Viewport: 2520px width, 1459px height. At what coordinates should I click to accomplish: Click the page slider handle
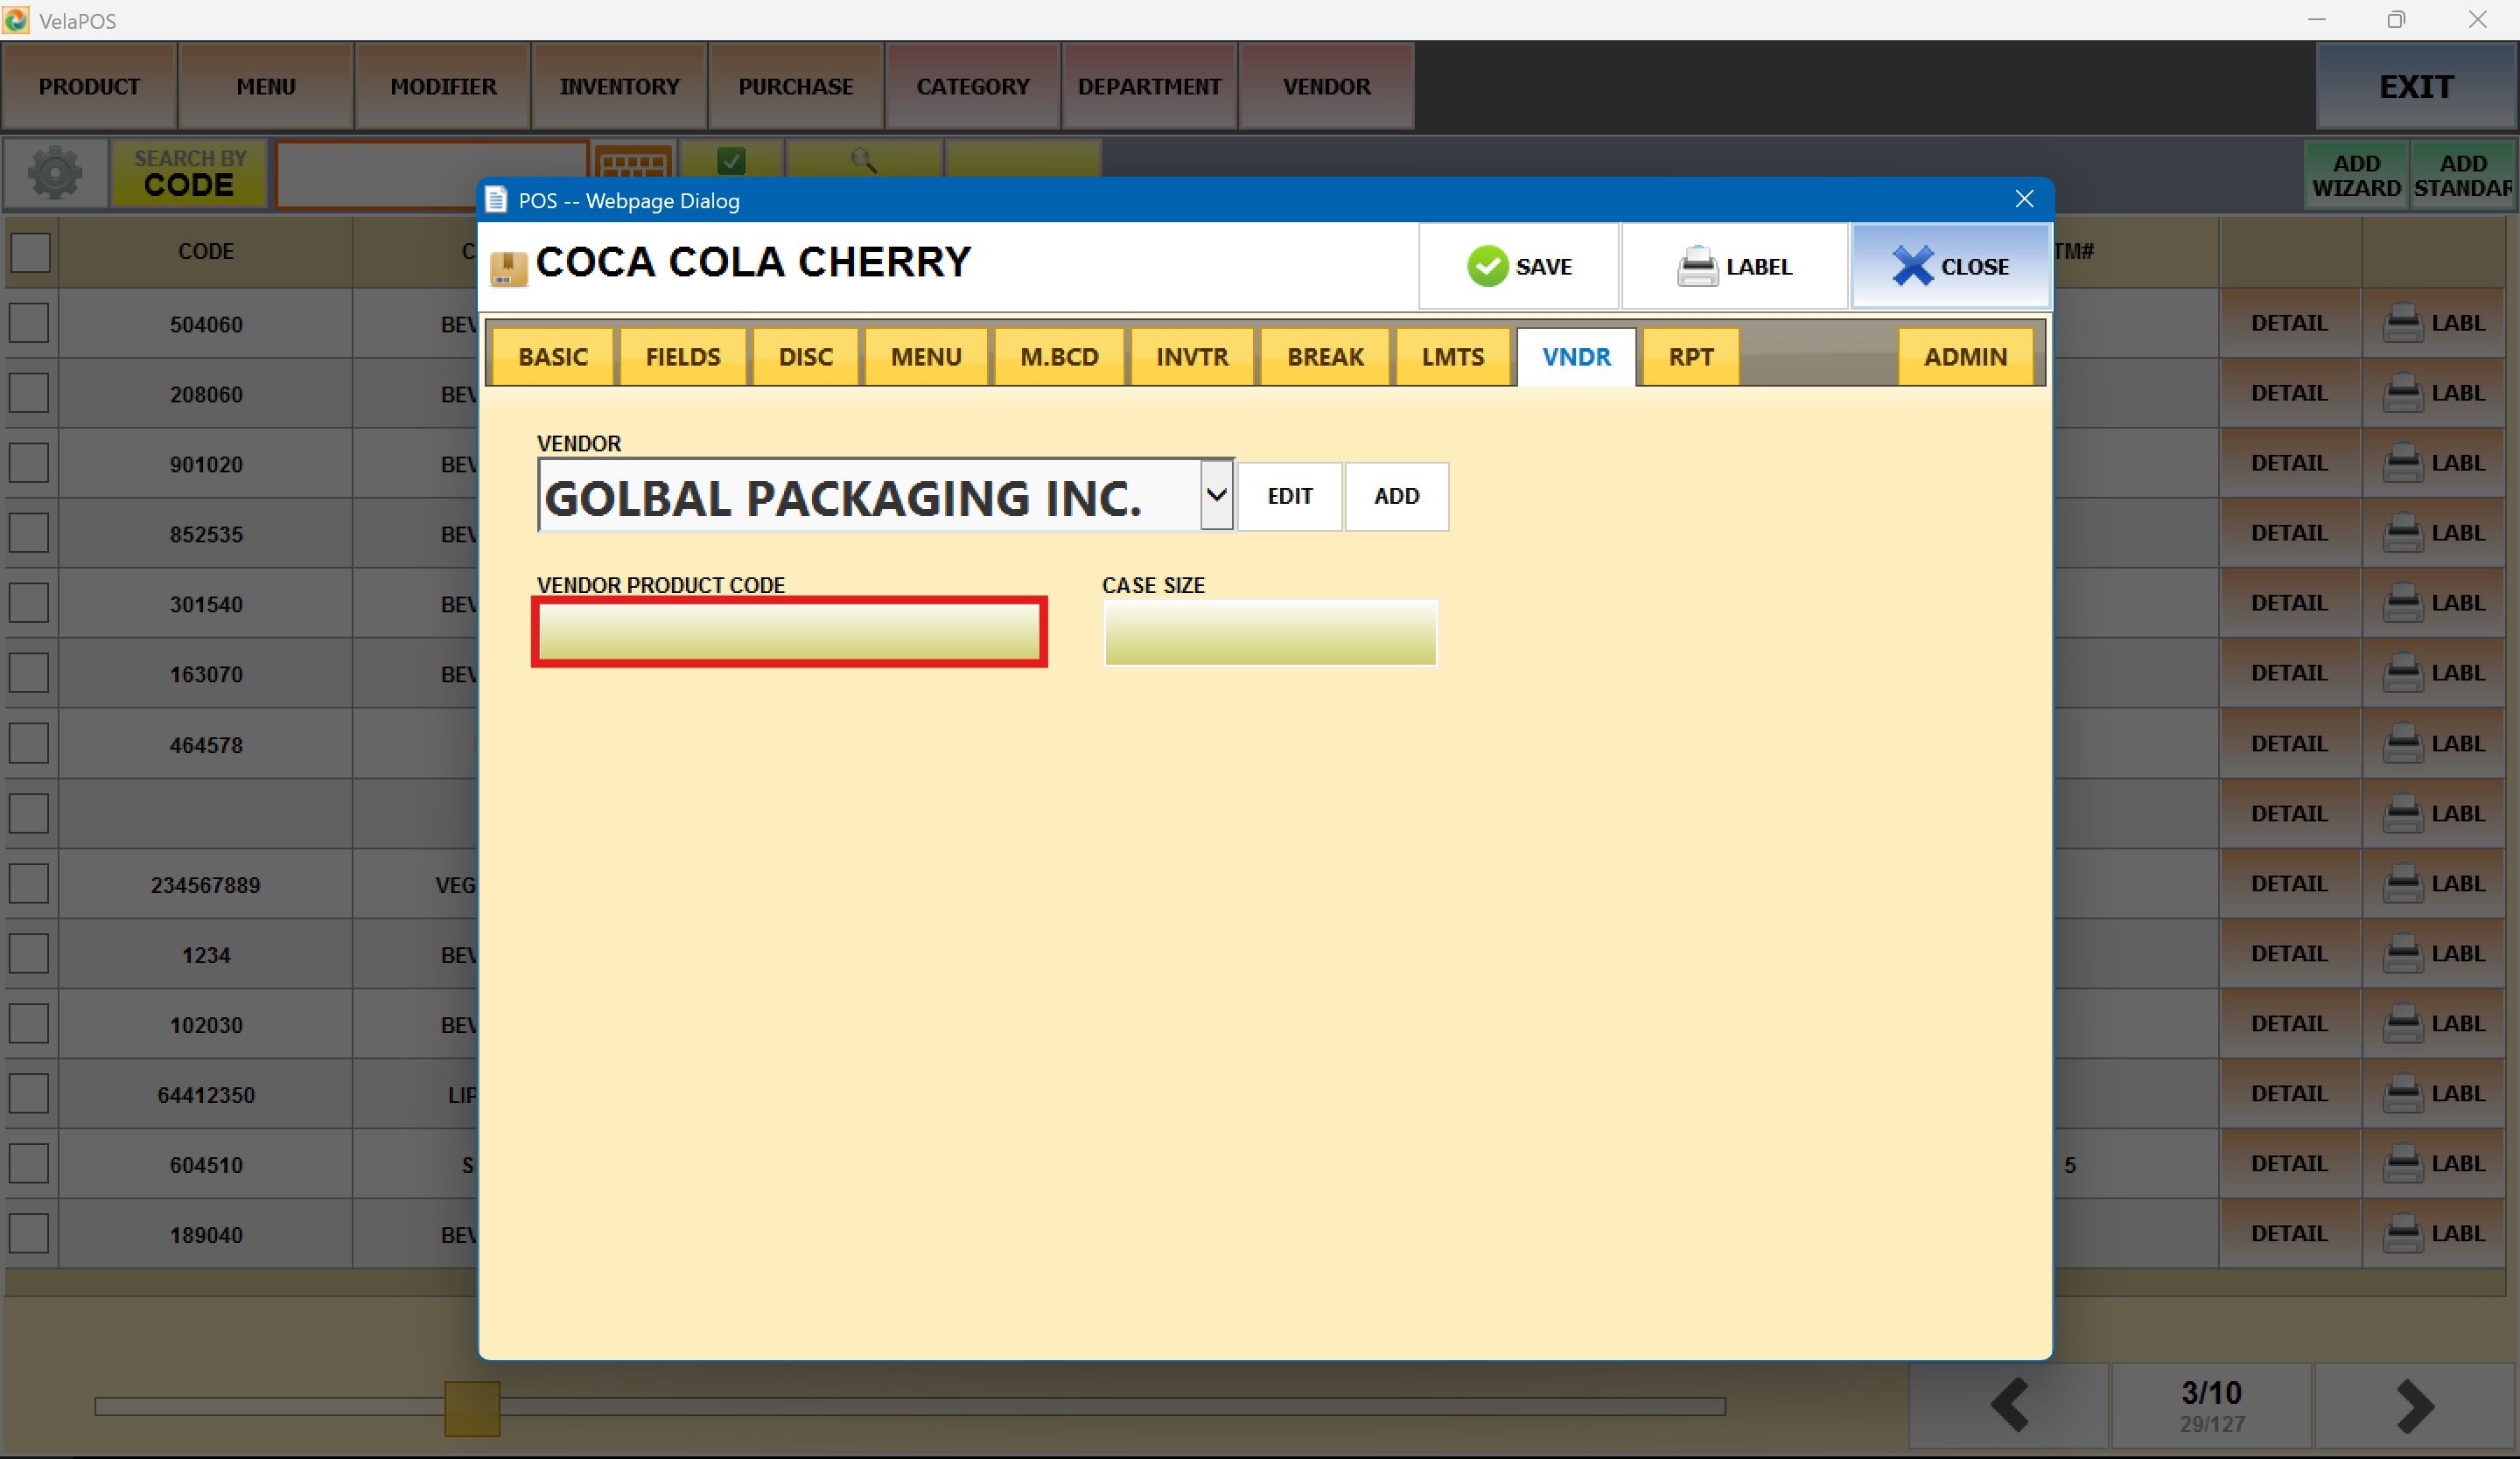[x=472, y=1408]
